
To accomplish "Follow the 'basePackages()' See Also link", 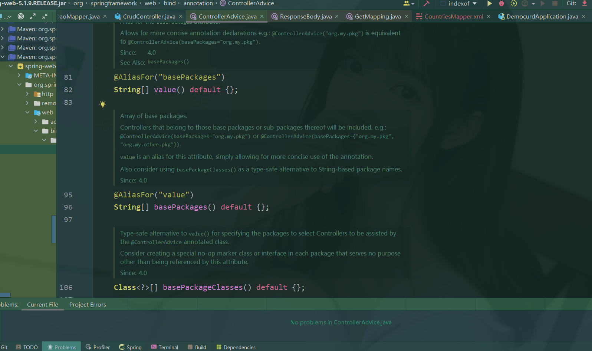I will pyautogui.click(x=168, y=62).
